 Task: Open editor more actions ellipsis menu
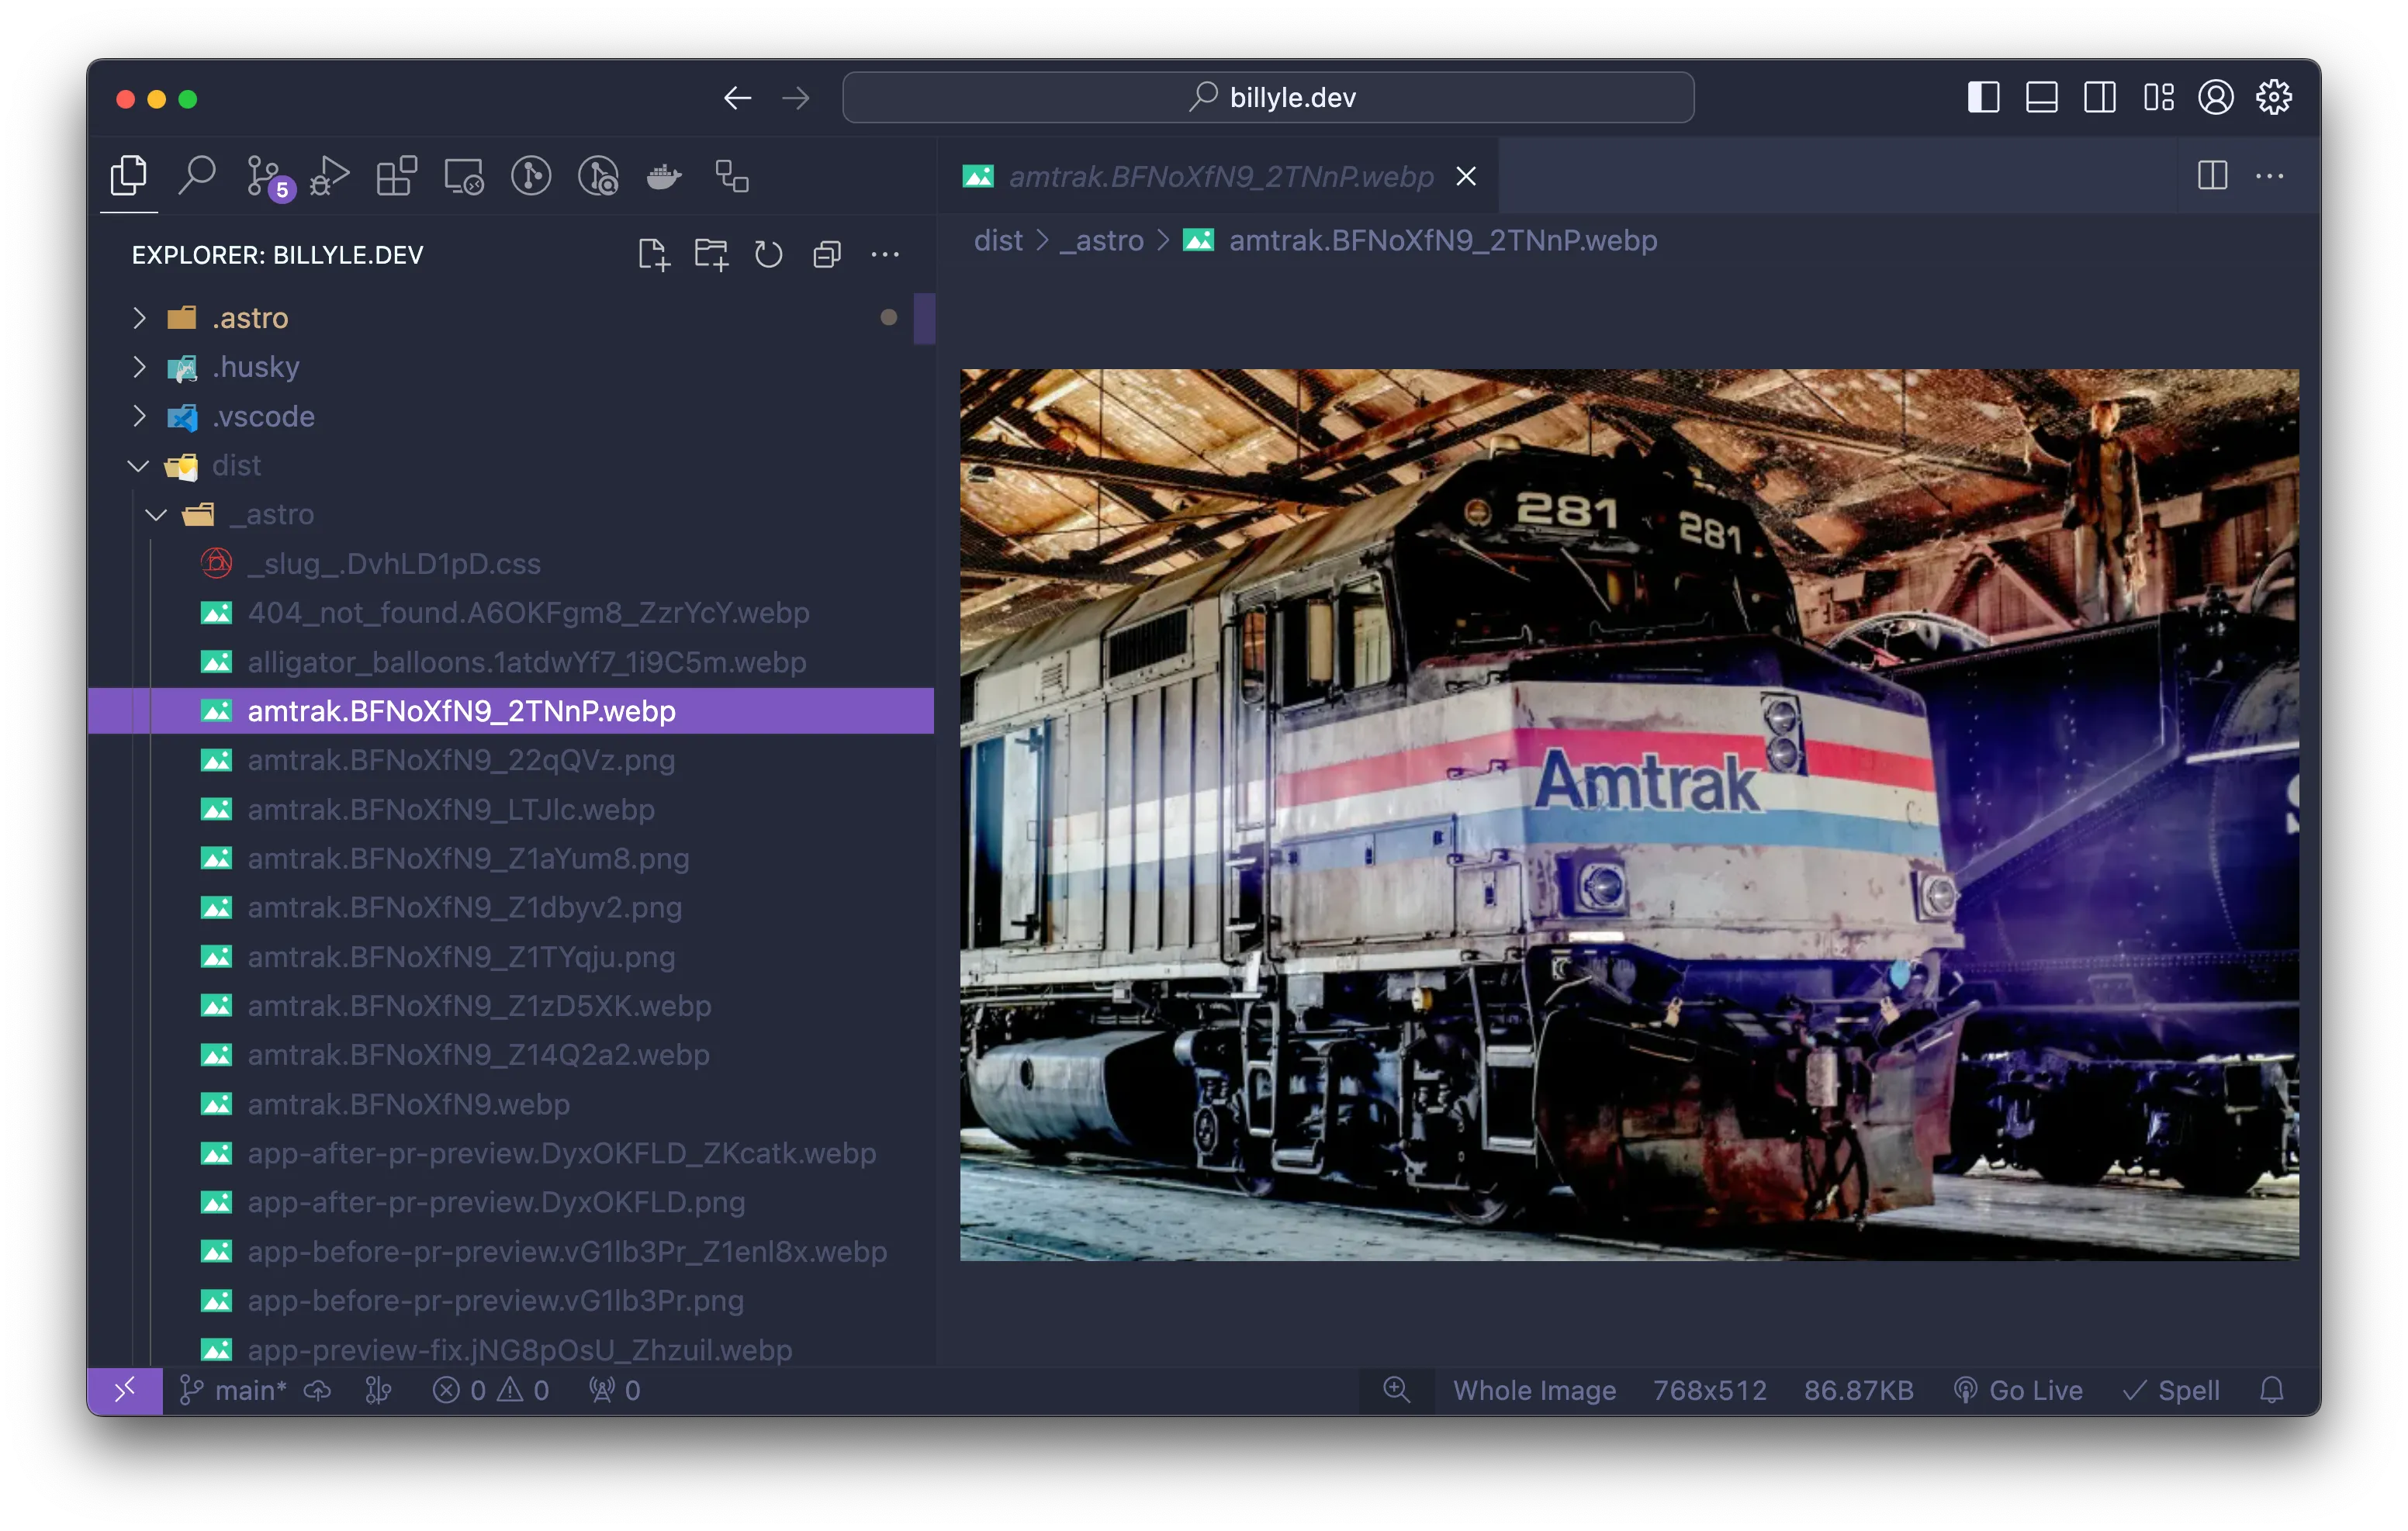[2270, 176]
